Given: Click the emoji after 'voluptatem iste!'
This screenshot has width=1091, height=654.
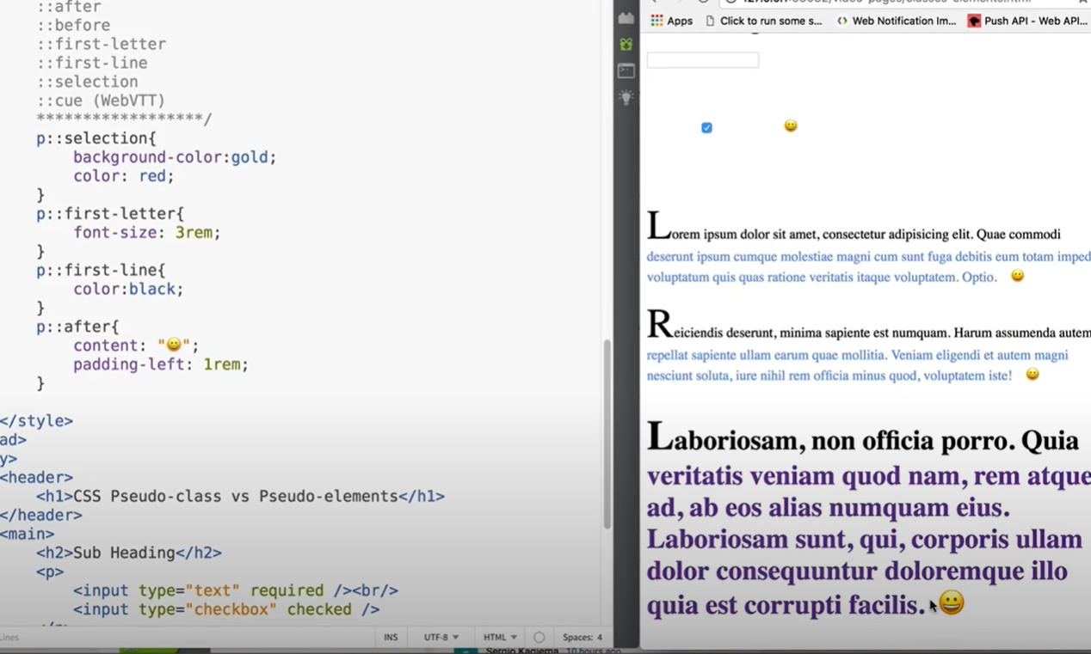Looking at the screenshot, I should [x=1032, y=375].
